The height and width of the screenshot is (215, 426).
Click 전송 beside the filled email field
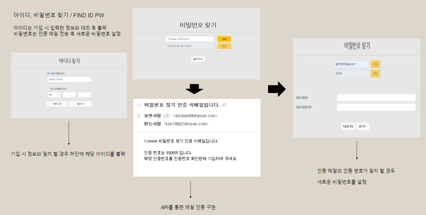(x=375, y=64)
